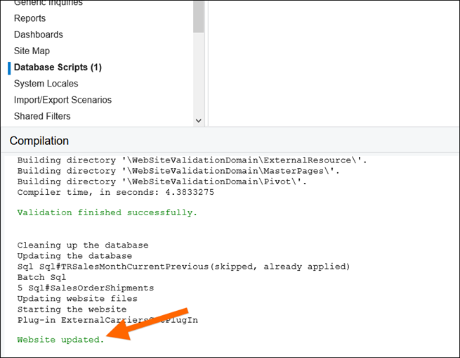The width and height of the screenshot is (460, 358).
Task: Click the navigation tree scrollbar thumb
Action: coord(199,16)
